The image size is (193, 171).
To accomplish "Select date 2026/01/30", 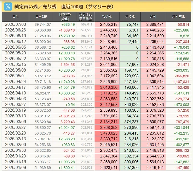I will 16,150.
